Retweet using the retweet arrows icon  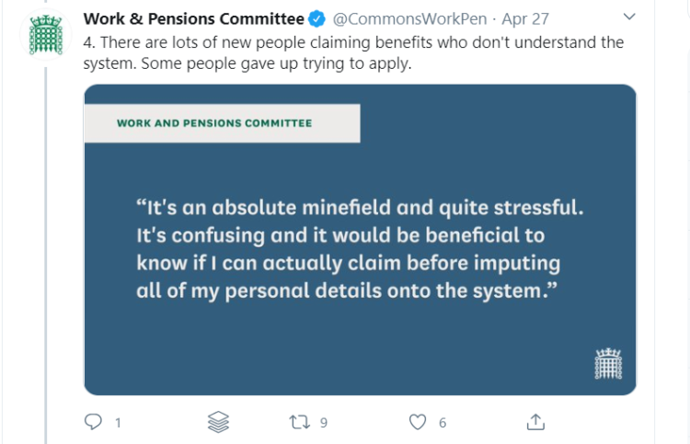coord(299,422)
